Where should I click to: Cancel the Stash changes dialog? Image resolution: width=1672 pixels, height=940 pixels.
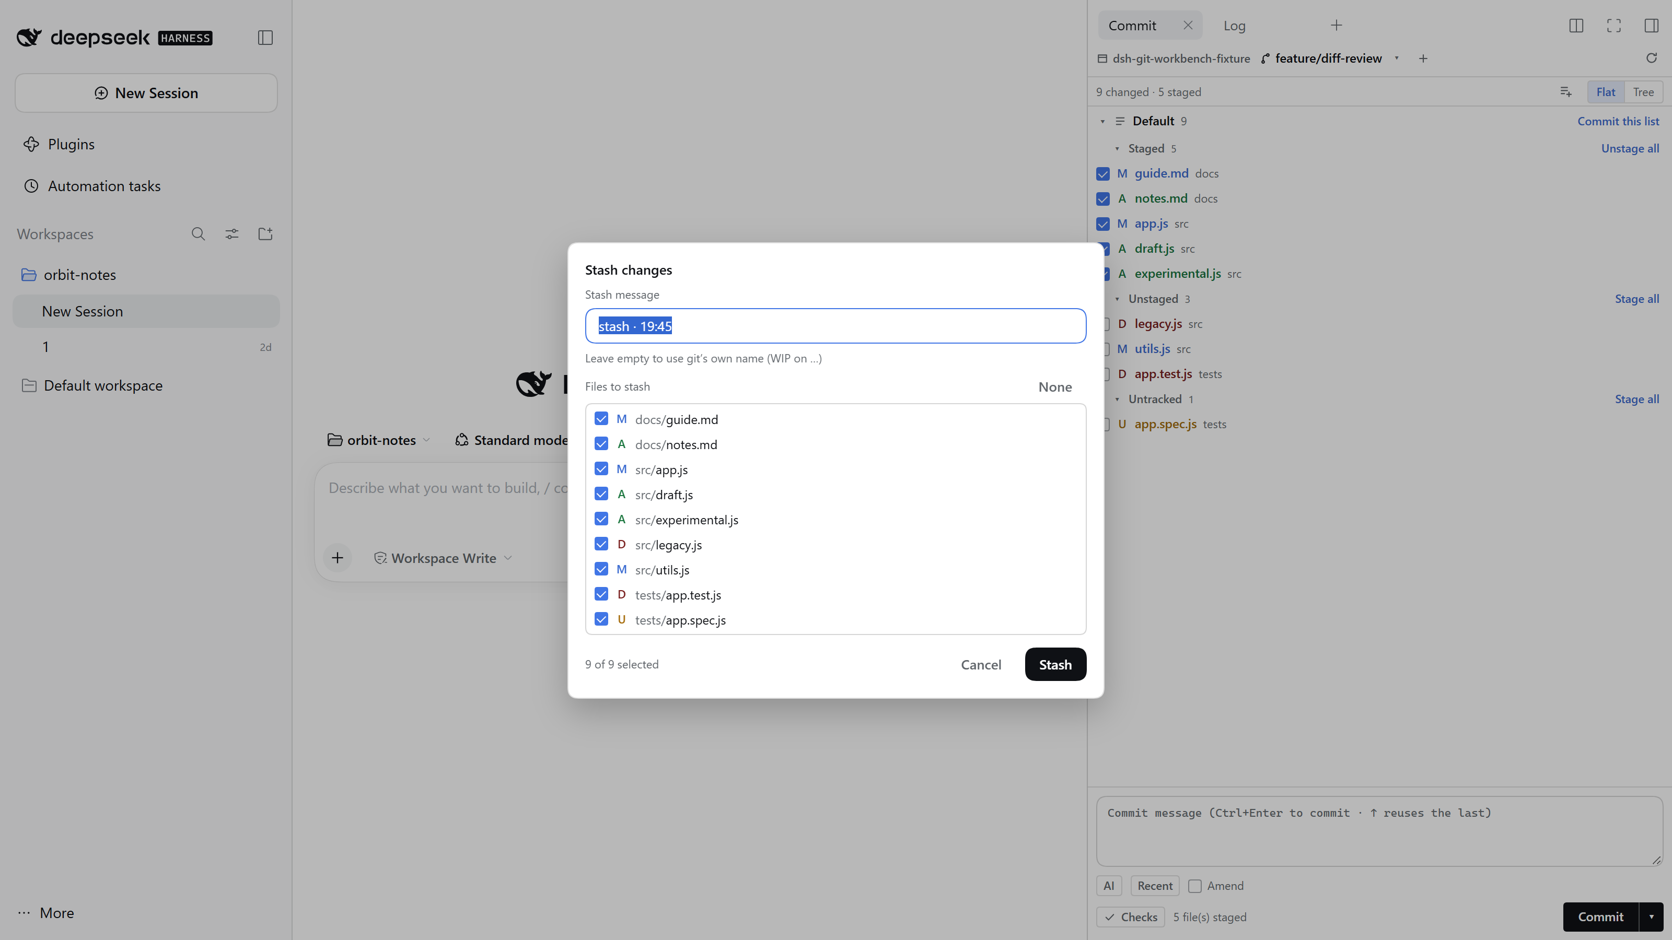(x=981, y=664)
